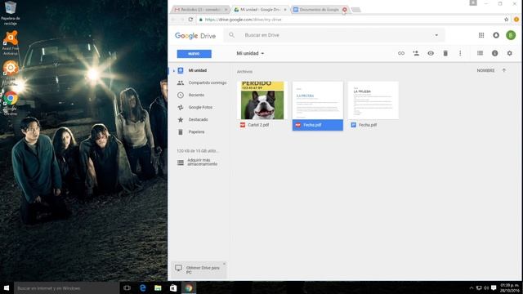Open File Explorer from the taskbar
Image resolution: width=523 pixels, height=294 pixels.
[158, 287]
